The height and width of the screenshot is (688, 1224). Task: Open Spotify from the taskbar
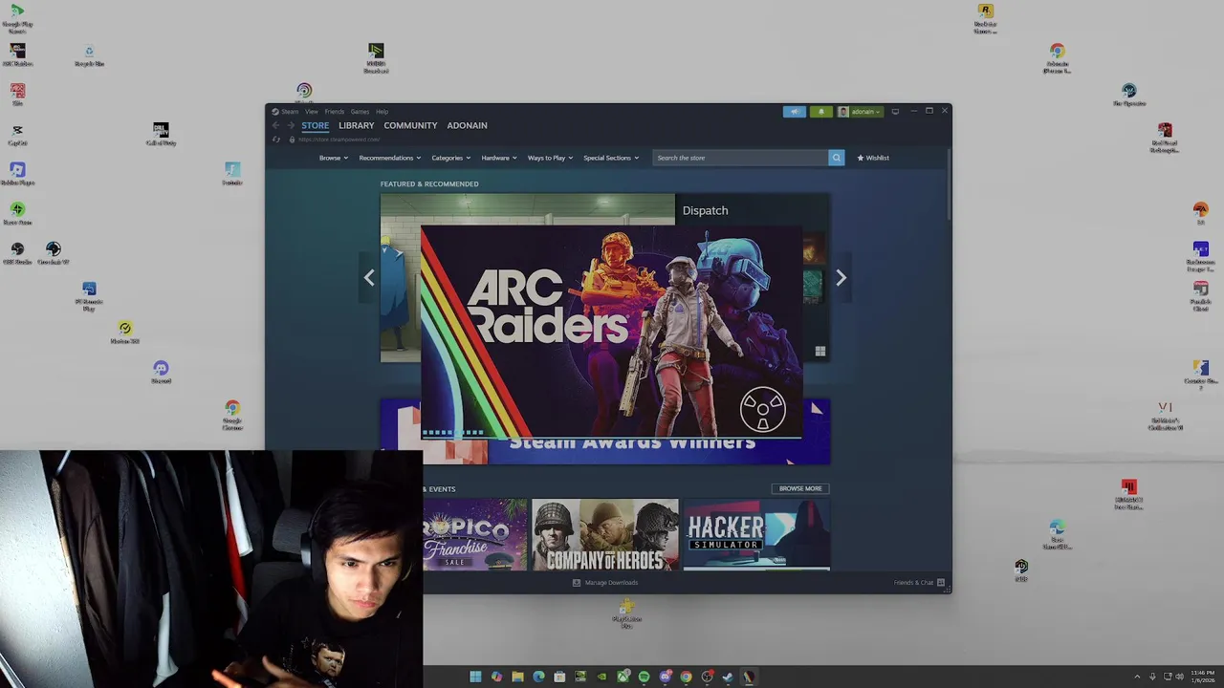pos(644,677)
